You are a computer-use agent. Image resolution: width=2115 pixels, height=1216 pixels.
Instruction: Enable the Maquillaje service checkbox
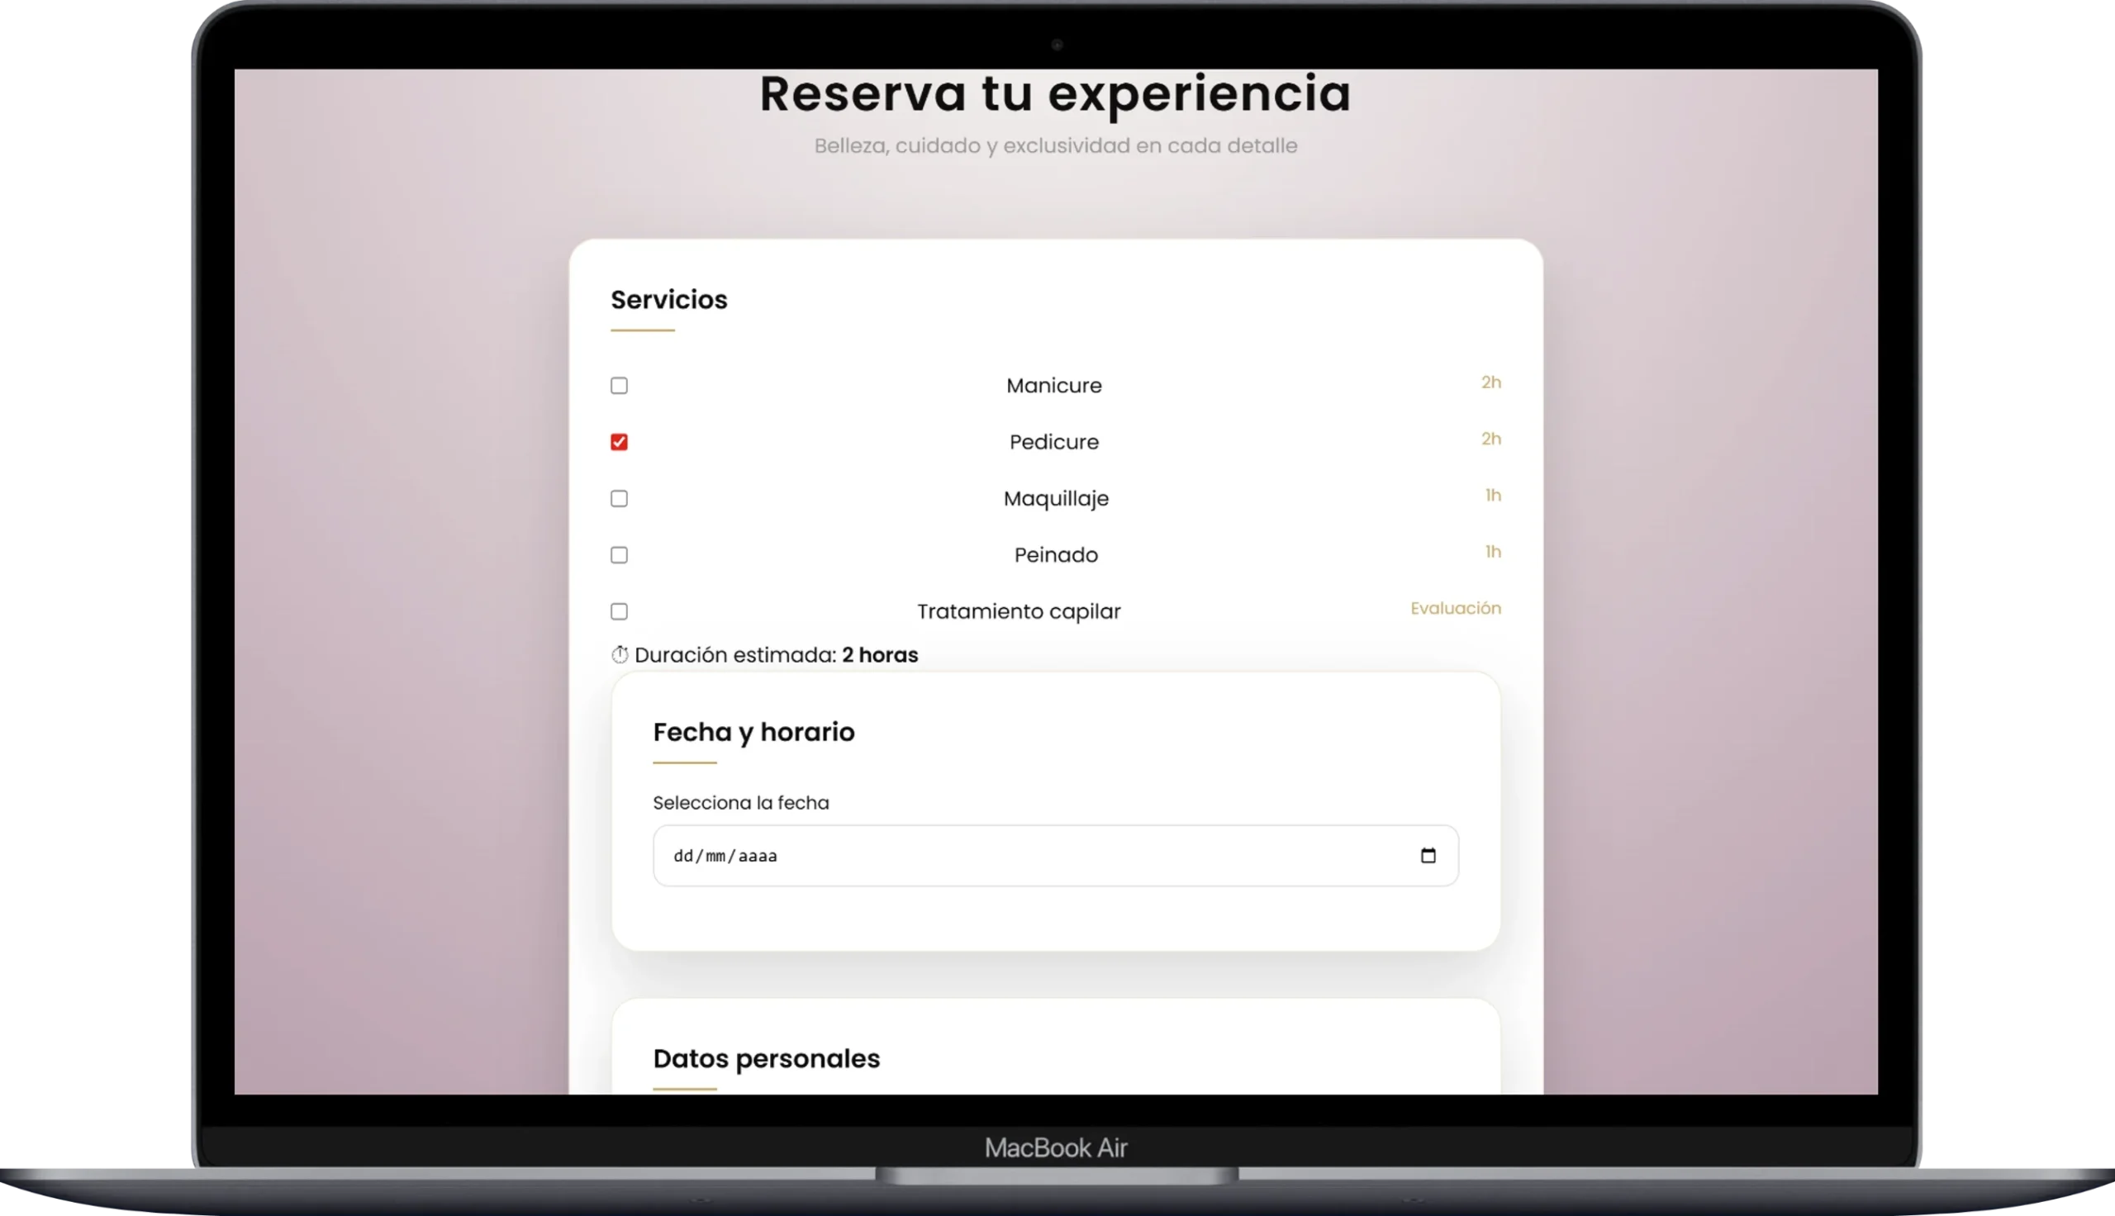click(619, 498)
